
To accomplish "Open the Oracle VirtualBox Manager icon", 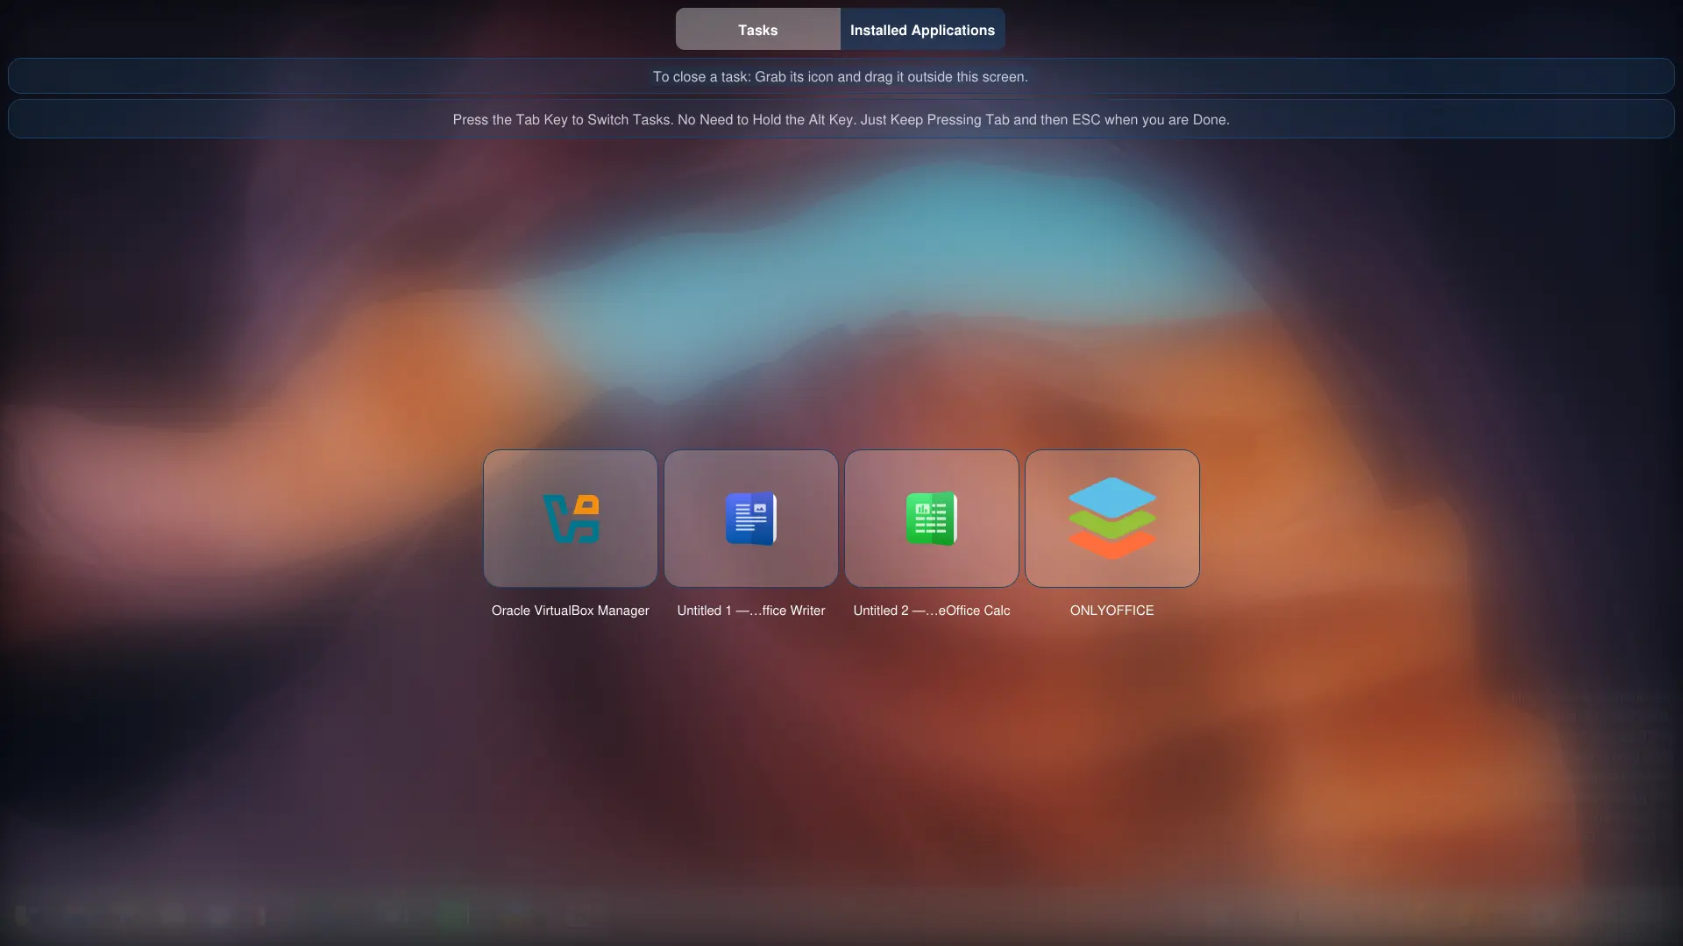I will click(571, 519).
